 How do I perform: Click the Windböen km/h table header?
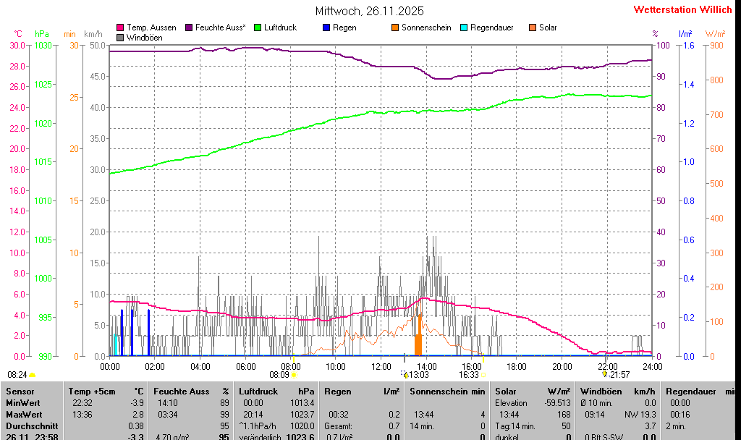tap(617, 391)
